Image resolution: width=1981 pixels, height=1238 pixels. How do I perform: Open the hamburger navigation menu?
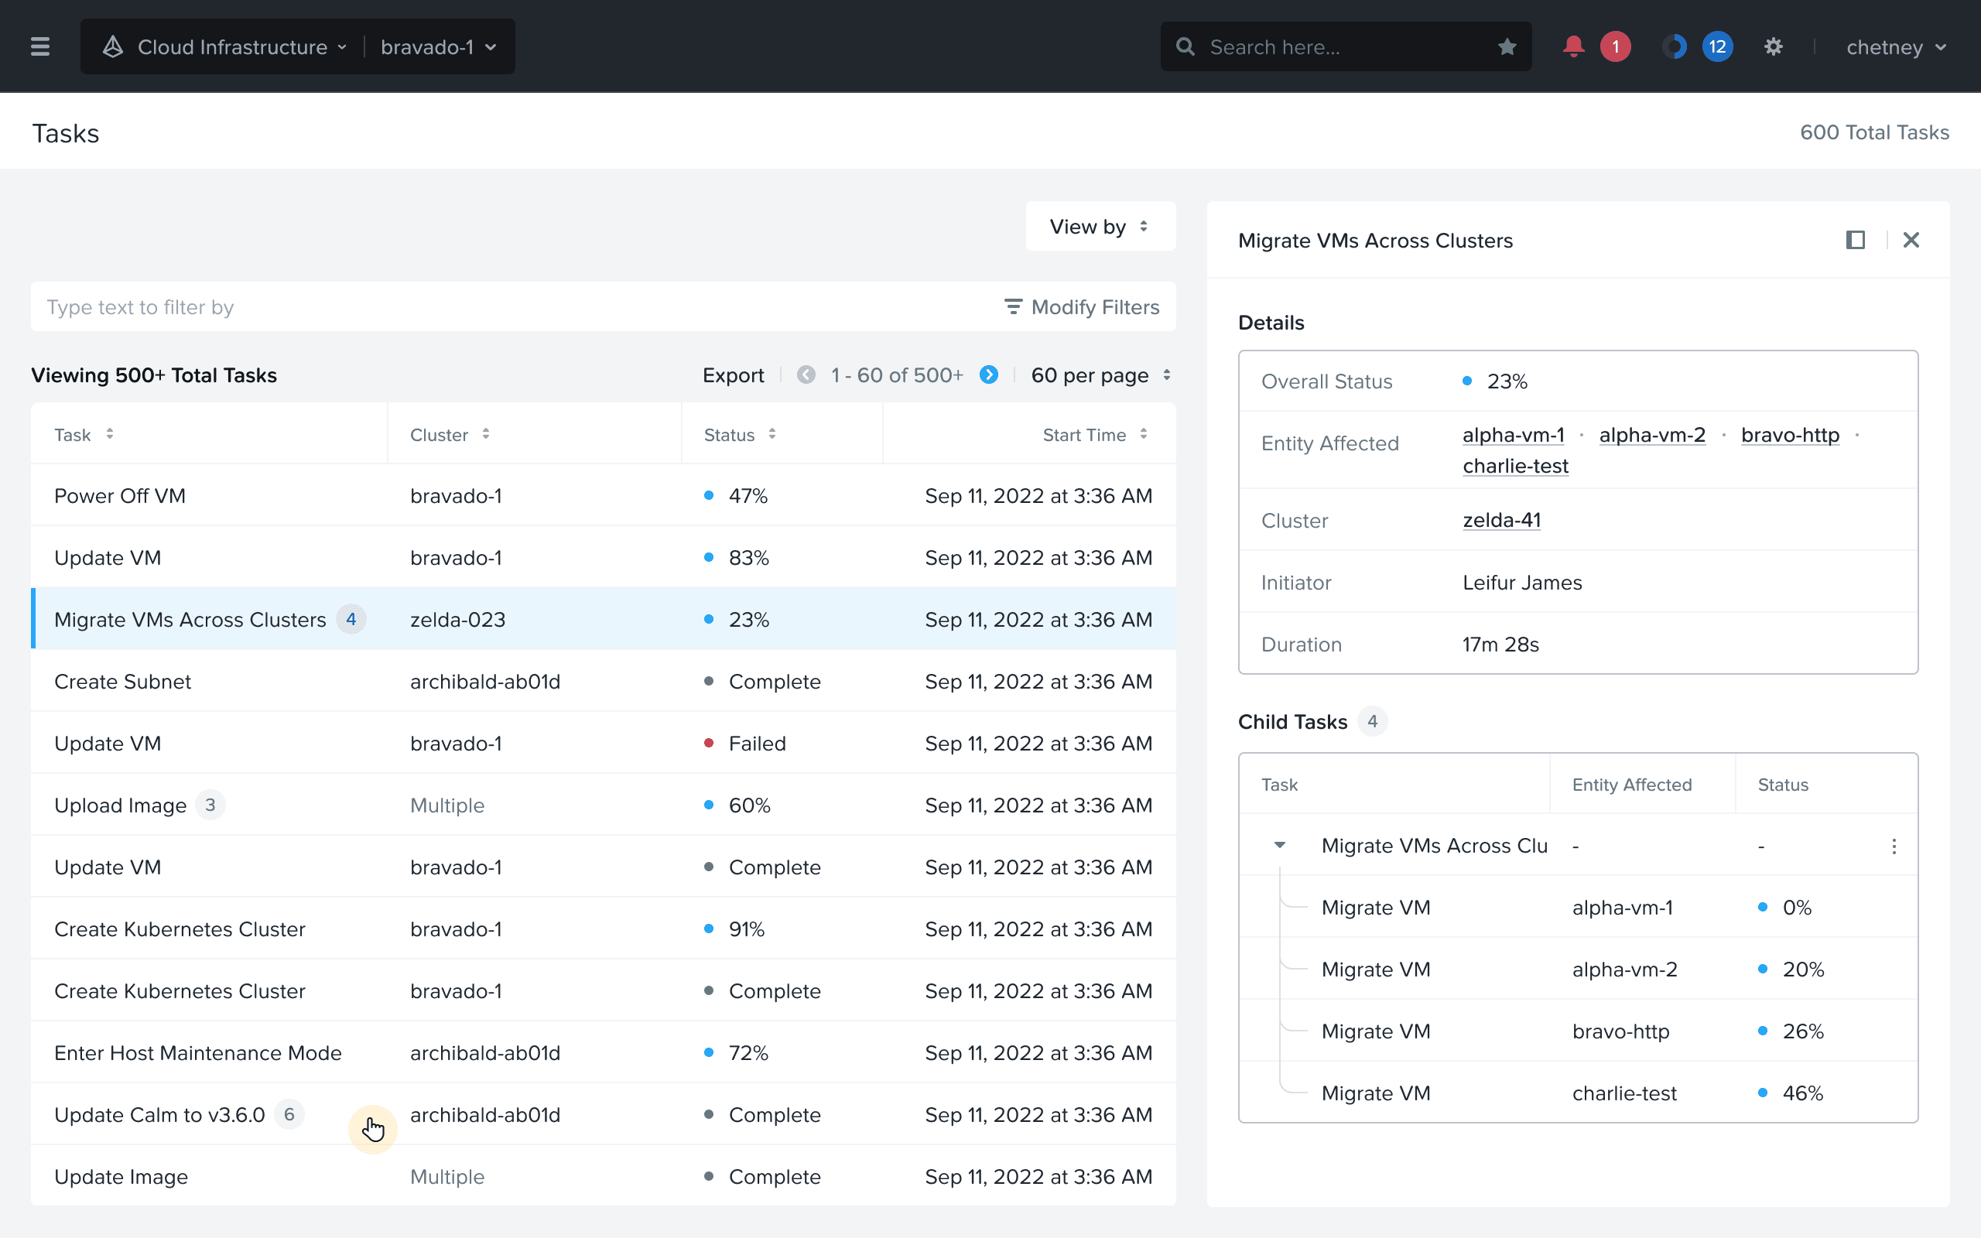click(40, 46)
